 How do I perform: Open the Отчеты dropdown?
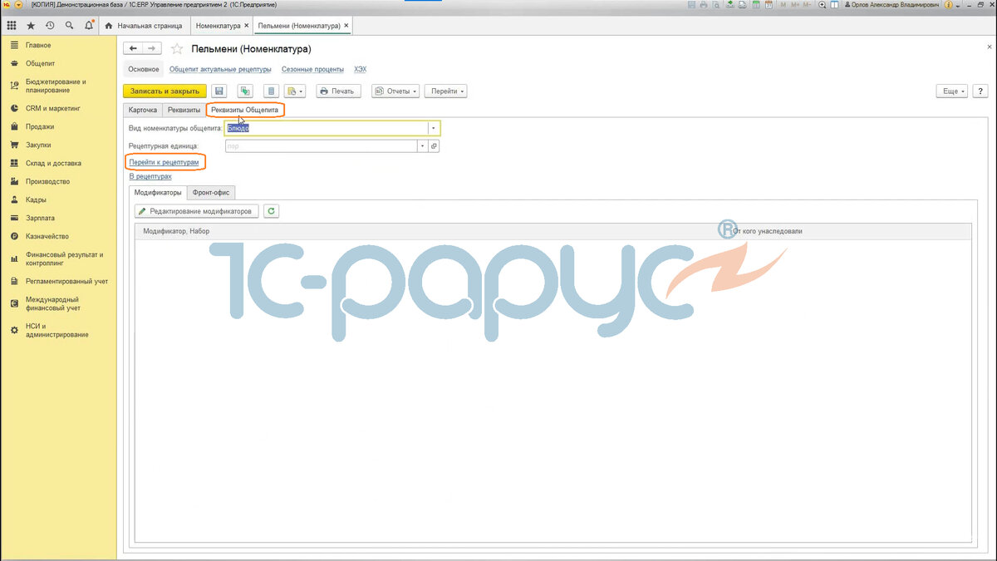[395, 91]
